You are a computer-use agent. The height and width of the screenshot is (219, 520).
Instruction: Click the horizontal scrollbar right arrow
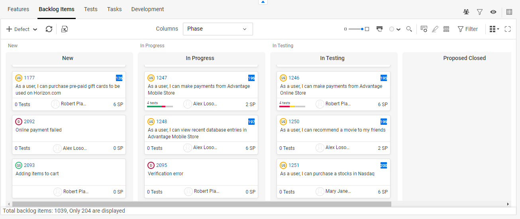coord(508,204)
